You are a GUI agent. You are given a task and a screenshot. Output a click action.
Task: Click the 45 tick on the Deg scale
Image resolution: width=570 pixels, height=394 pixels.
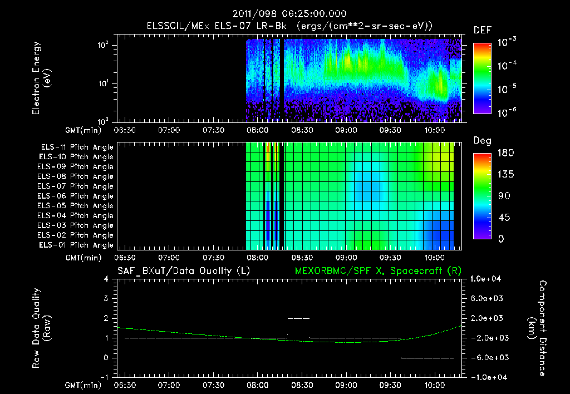coord(504,218)
